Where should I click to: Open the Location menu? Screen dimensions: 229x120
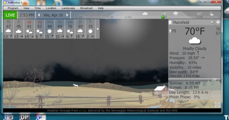click(x=51, y=8)
